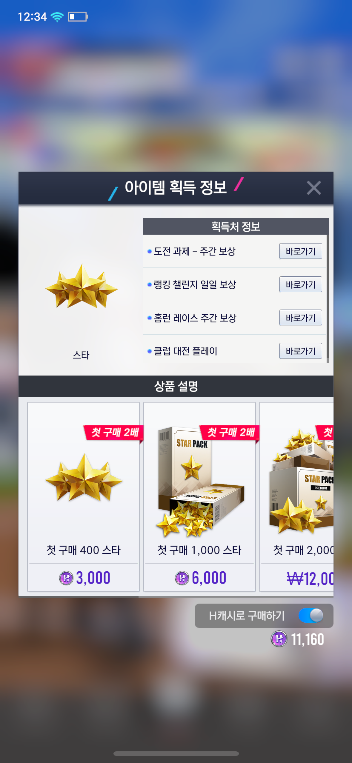Viewport: 352px width, 763px height.
Task: Open 클럽 대전 플레이 shortcut
Action: pos(300,351)
